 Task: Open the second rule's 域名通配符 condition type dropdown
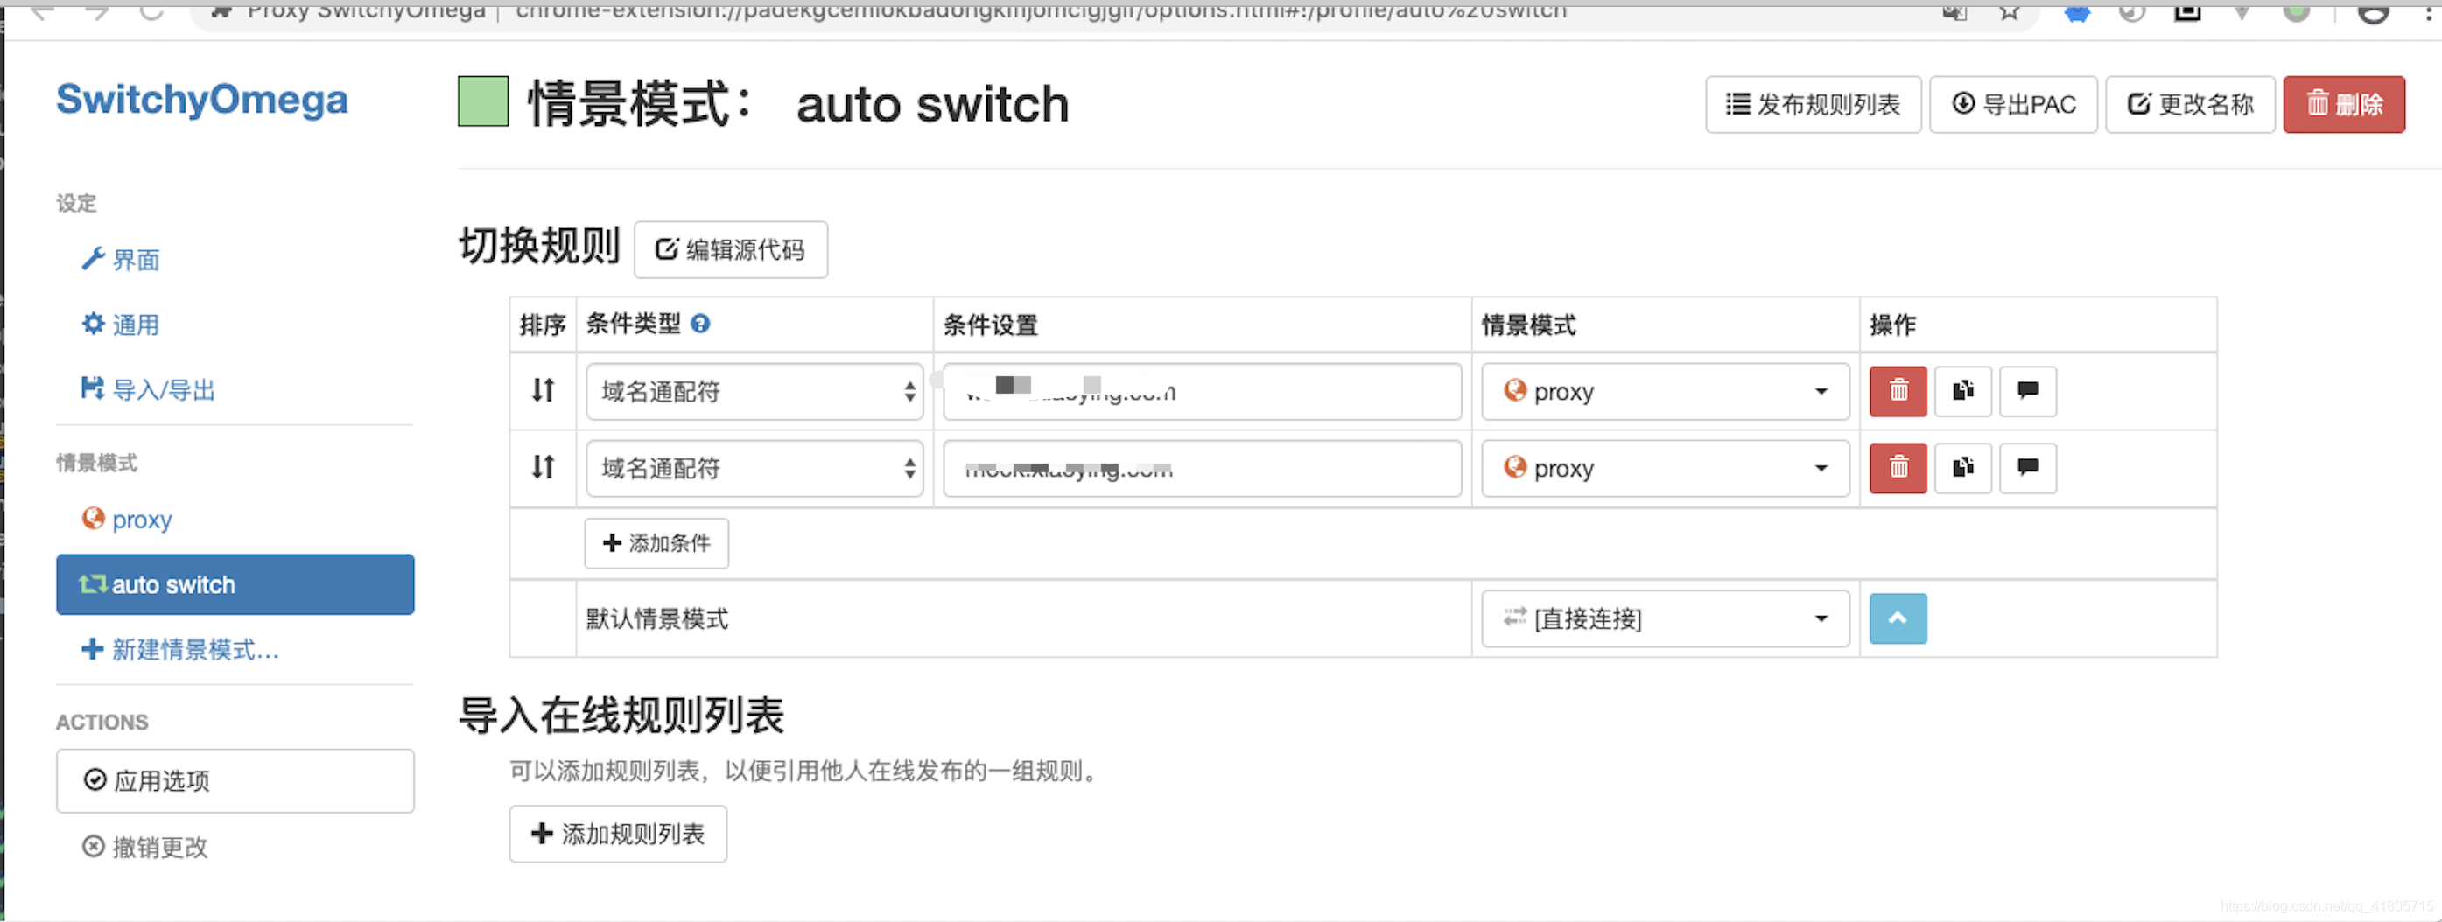coord(754,468)
